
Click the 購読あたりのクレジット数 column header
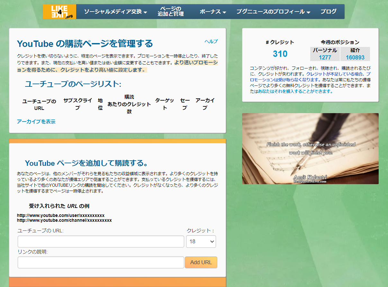(129, 104)
